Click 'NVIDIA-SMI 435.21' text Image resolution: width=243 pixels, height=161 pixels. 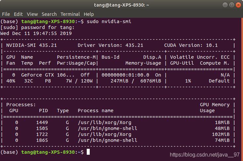pyautogui.click(x=31, y=45)
